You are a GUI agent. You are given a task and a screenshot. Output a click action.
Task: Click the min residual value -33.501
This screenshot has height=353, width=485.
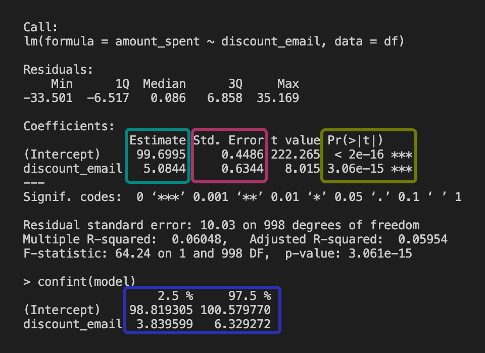(x=47, y=97)
